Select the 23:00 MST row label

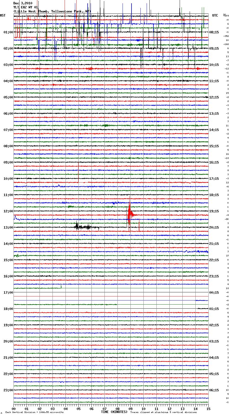coord(8,390)
